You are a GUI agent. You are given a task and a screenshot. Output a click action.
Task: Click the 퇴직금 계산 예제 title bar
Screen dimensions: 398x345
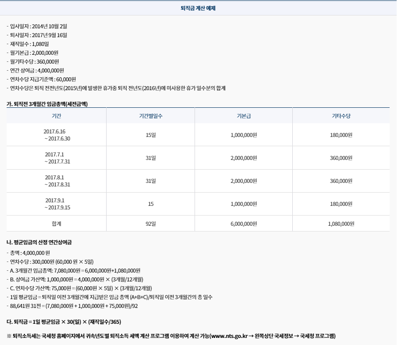click(x=199, y=8)
